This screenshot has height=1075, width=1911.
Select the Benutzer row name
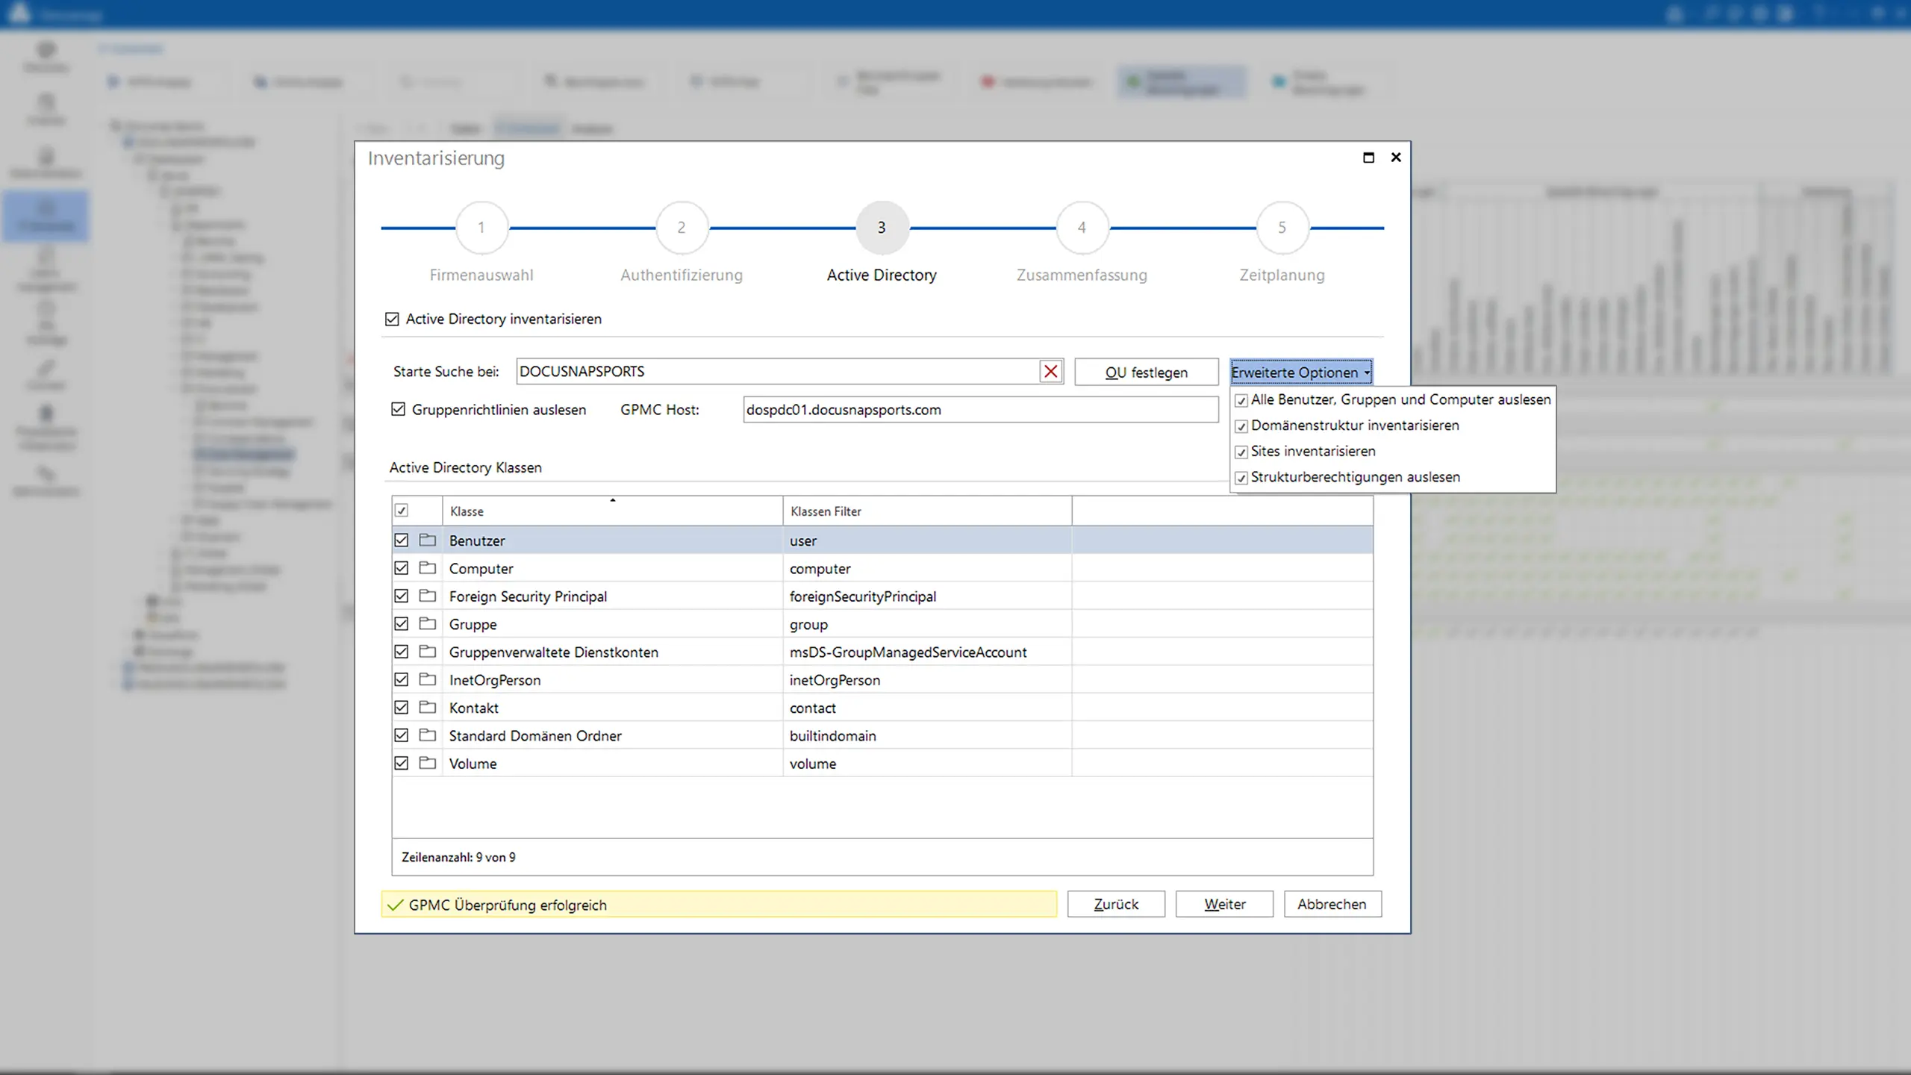pos(477,540)
